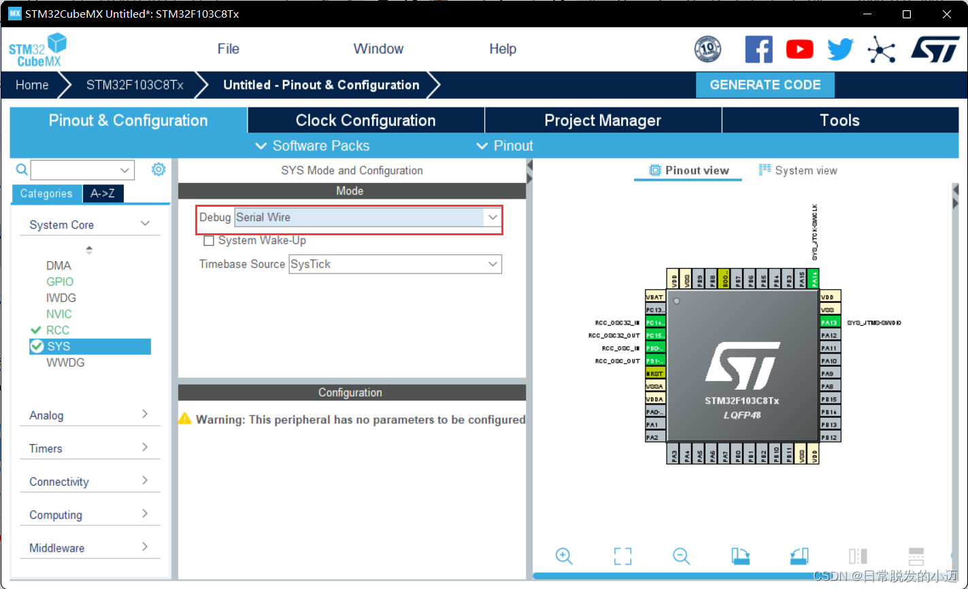Expand the Middleware category
968x589 pixels.
145,546
